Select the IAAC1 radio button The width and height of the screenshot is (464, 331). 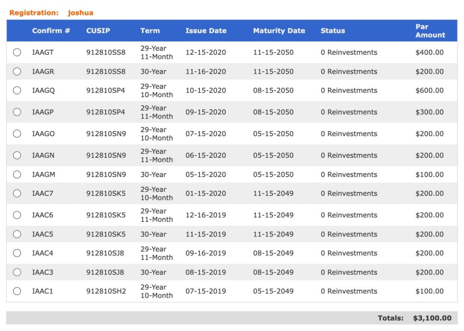point(17,291)
